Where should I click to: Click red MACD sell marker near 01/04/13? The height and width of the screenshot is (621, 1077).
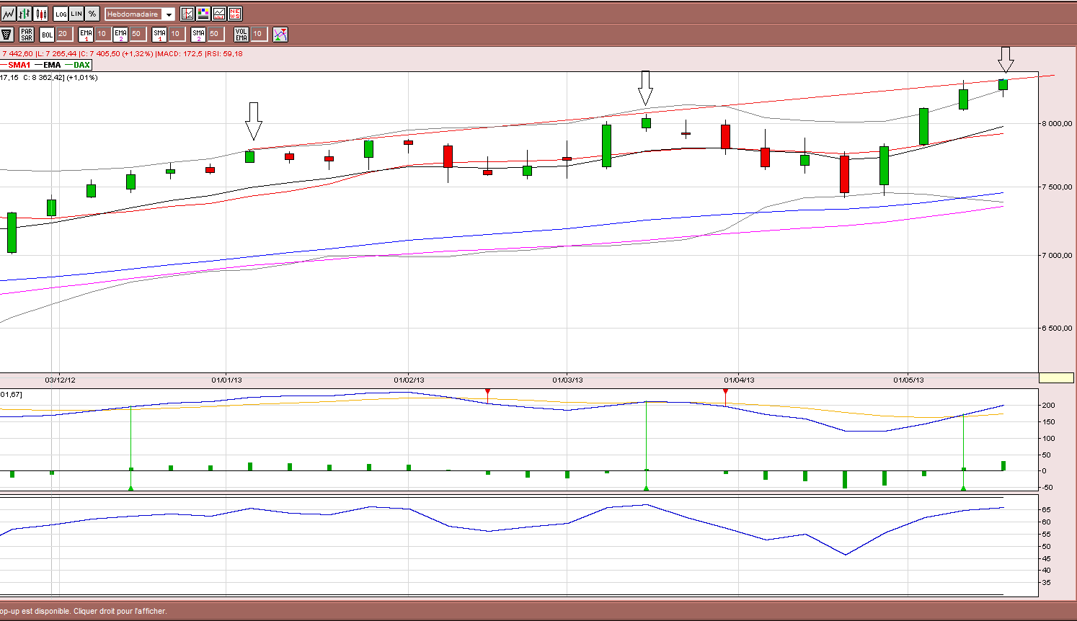[725, 391]
